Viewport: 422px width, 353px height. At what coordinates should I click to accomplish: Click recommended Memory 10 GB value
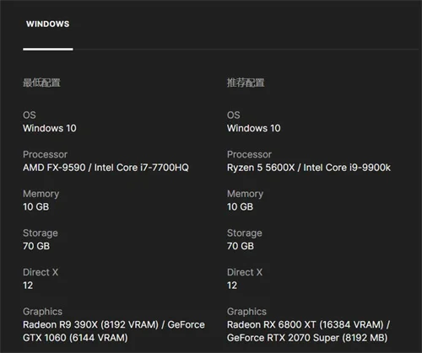241,207
